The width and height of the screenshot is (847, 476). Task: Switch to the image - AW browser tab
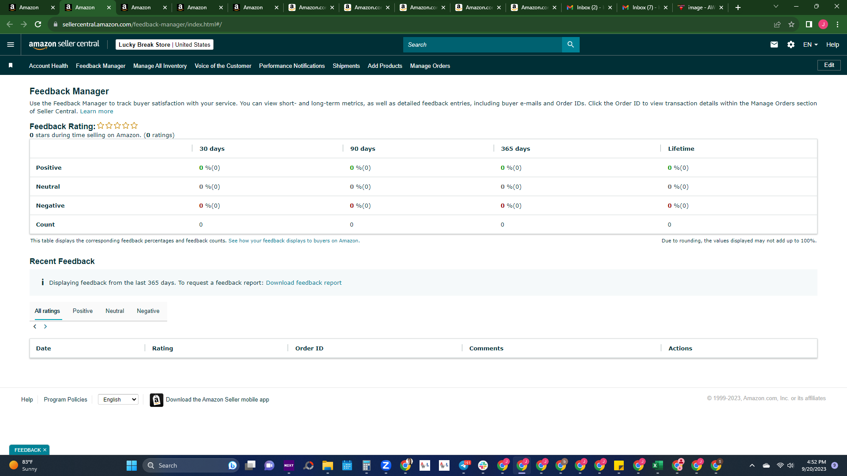(x=700, y=7)
